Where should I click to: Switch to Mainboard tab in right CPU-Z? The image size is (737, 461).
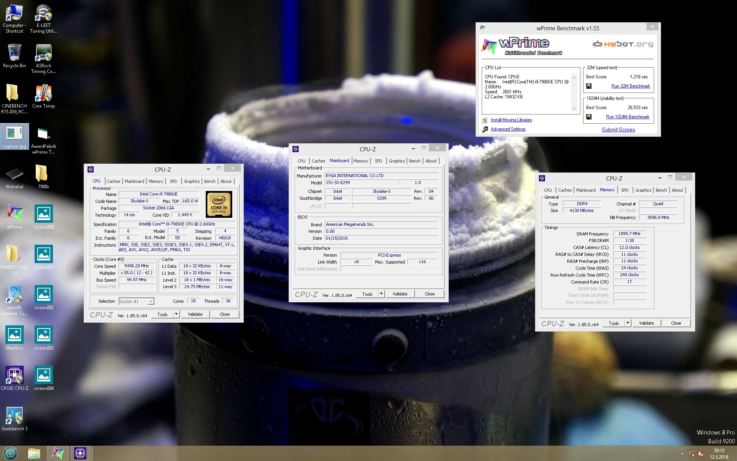tap(586, 190)
